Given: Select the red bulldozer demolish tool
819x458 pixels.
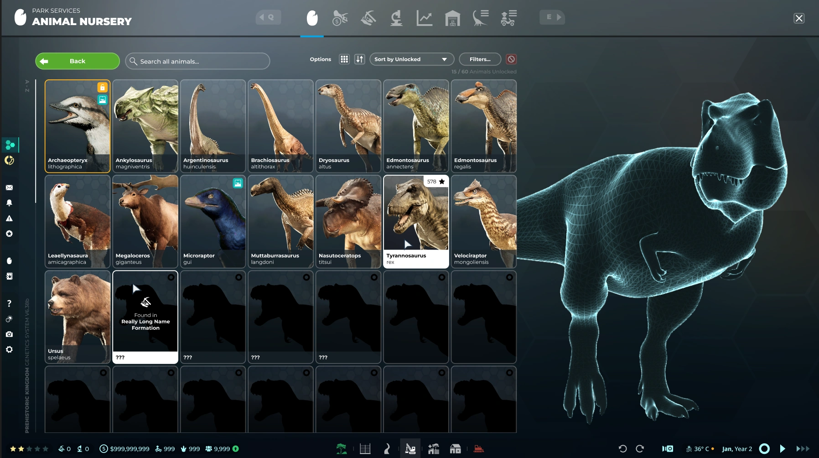Looking at the screenshot, I should click(x=478, y=449).
